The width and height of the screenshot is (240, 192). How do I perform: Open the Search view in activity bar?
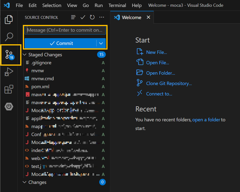(x=9, y=37)
